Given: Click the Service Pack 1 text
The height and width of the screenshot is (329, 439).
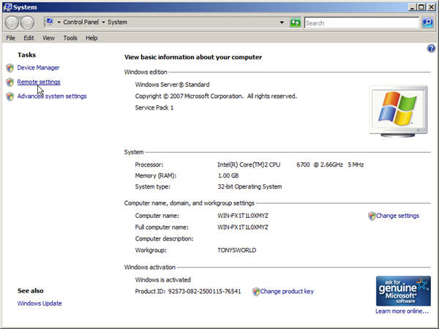Looking at the screenshot, I should (154, 107).
